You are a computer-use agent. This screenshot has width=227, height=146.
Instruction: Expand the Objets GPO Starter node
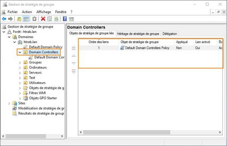click(x=20, y=98)
